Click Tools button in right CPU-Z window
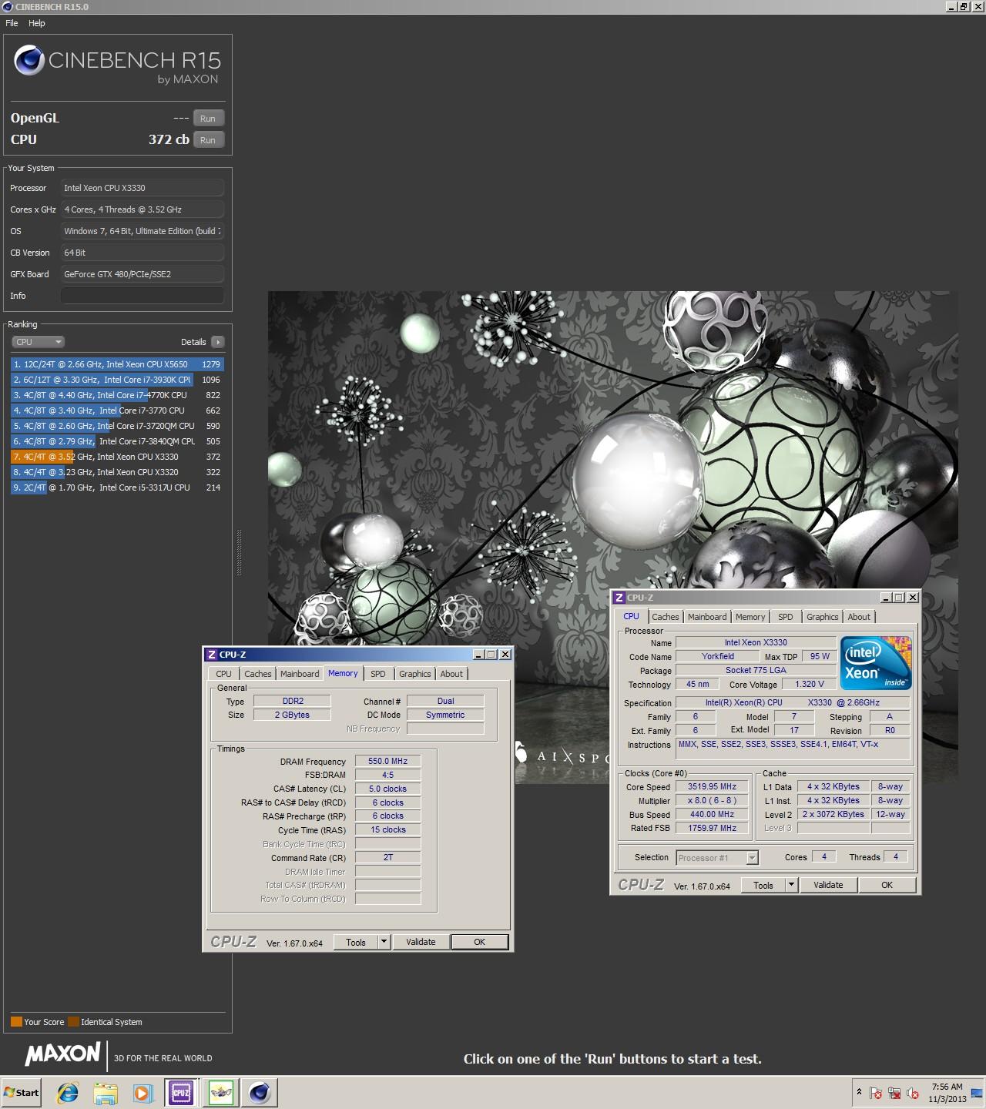Viewport: 986px width, 1109px height. [763, 885]
